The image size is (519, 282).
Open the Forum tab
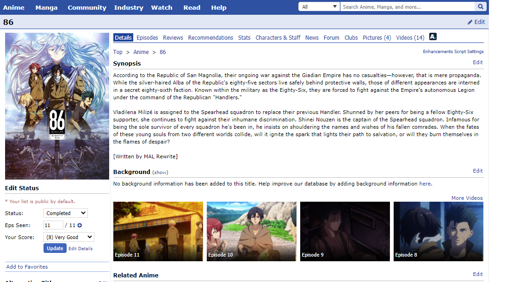point(331,38)
